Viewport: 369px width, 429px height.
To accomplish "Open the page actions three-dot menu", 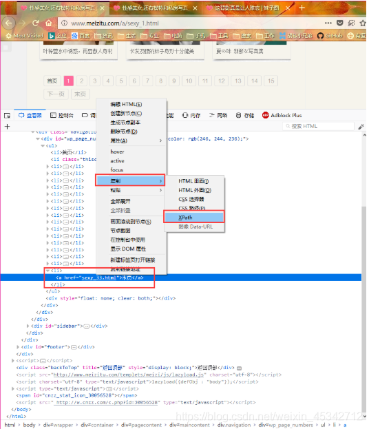I will [x=328, y=23].
